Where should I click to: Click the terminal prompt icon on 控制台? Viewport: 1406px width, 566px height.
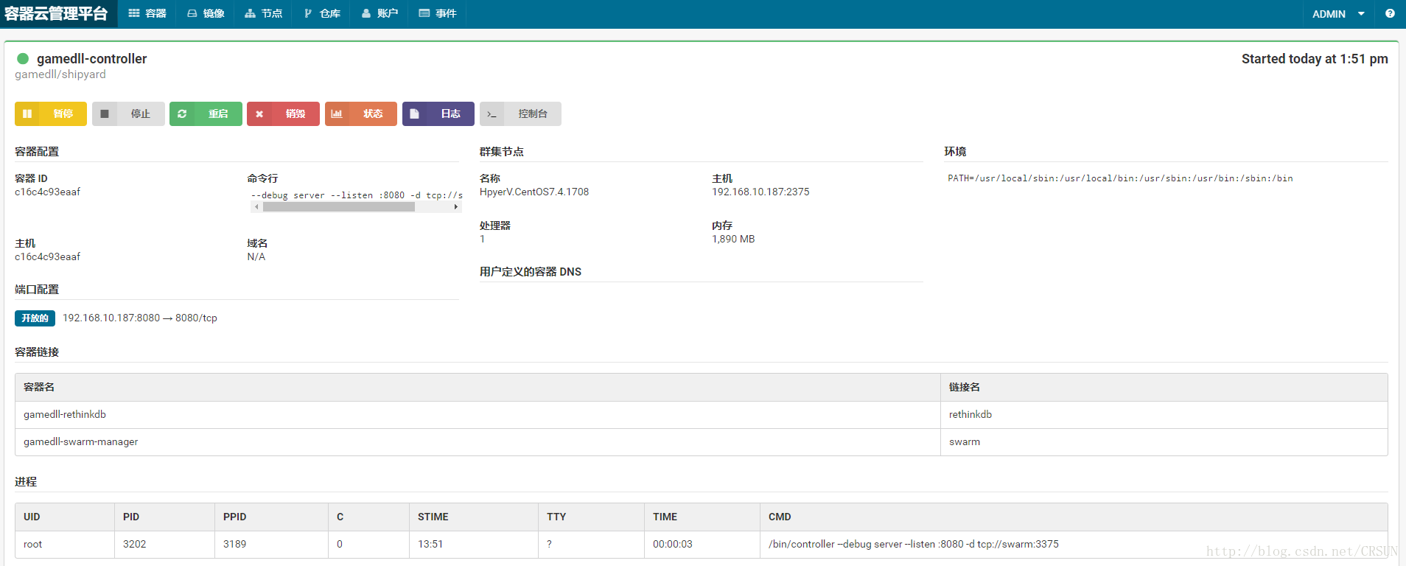[x=492, y=114]
